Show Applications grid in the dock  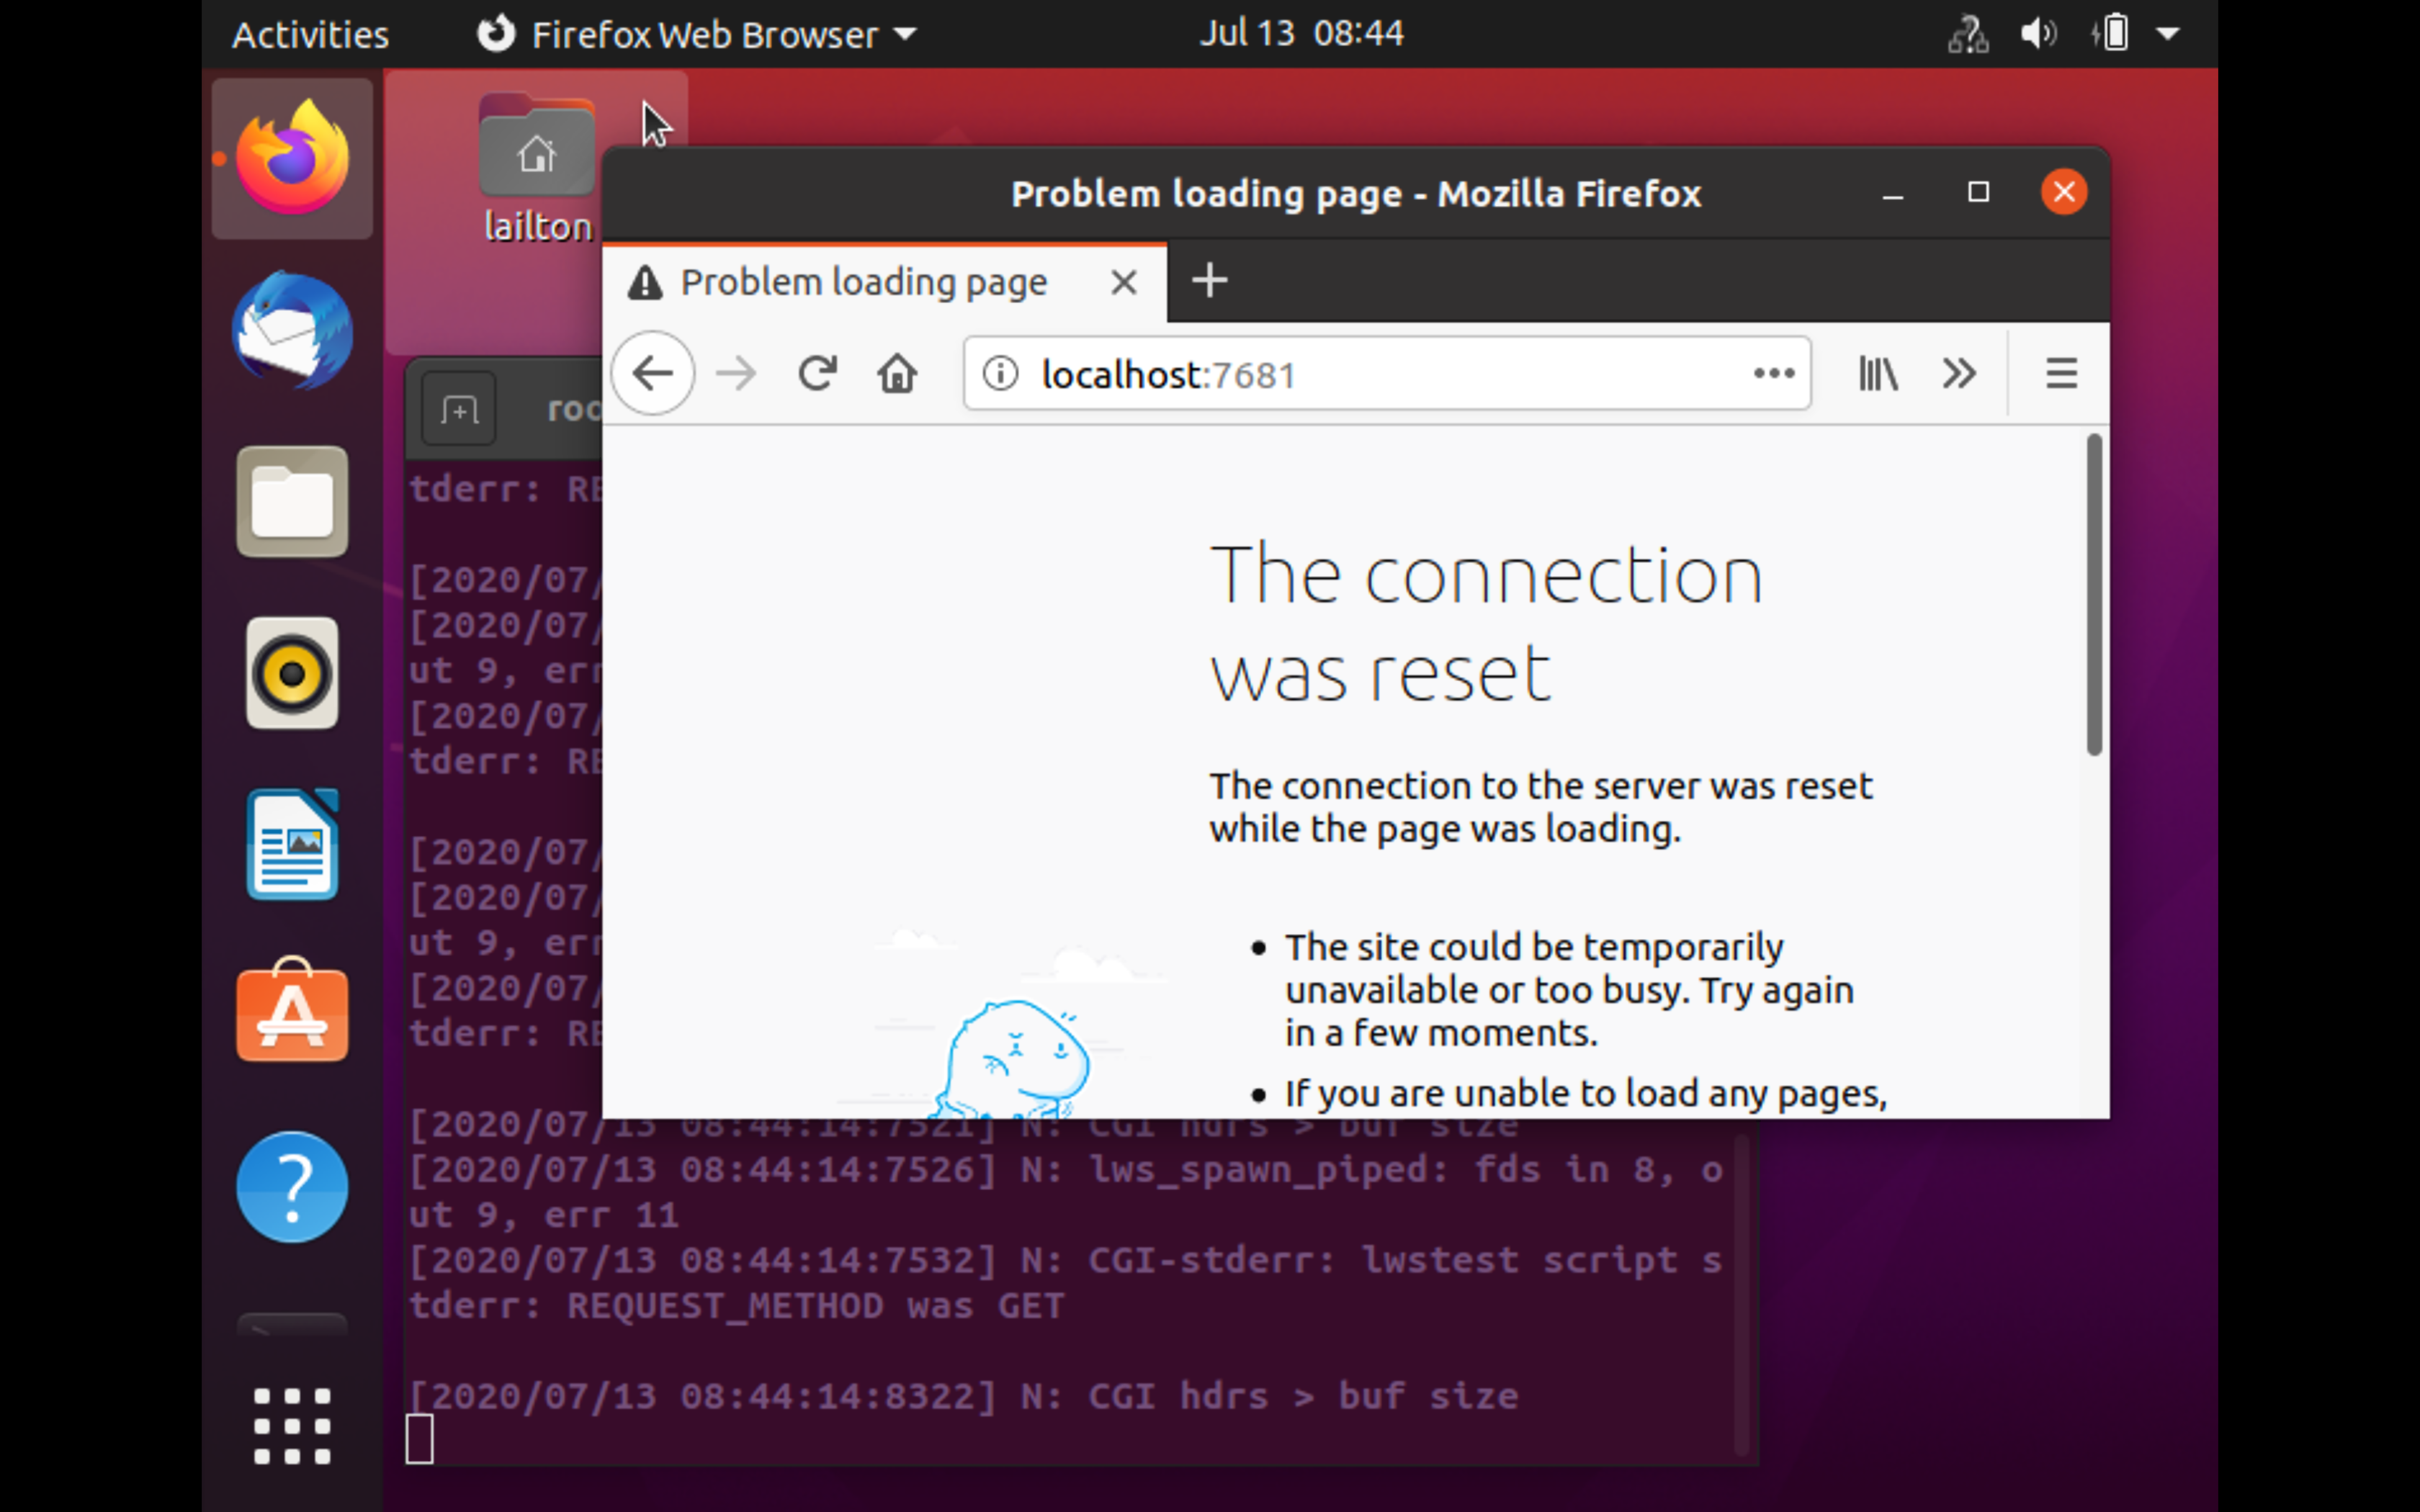pos(292,1427)
